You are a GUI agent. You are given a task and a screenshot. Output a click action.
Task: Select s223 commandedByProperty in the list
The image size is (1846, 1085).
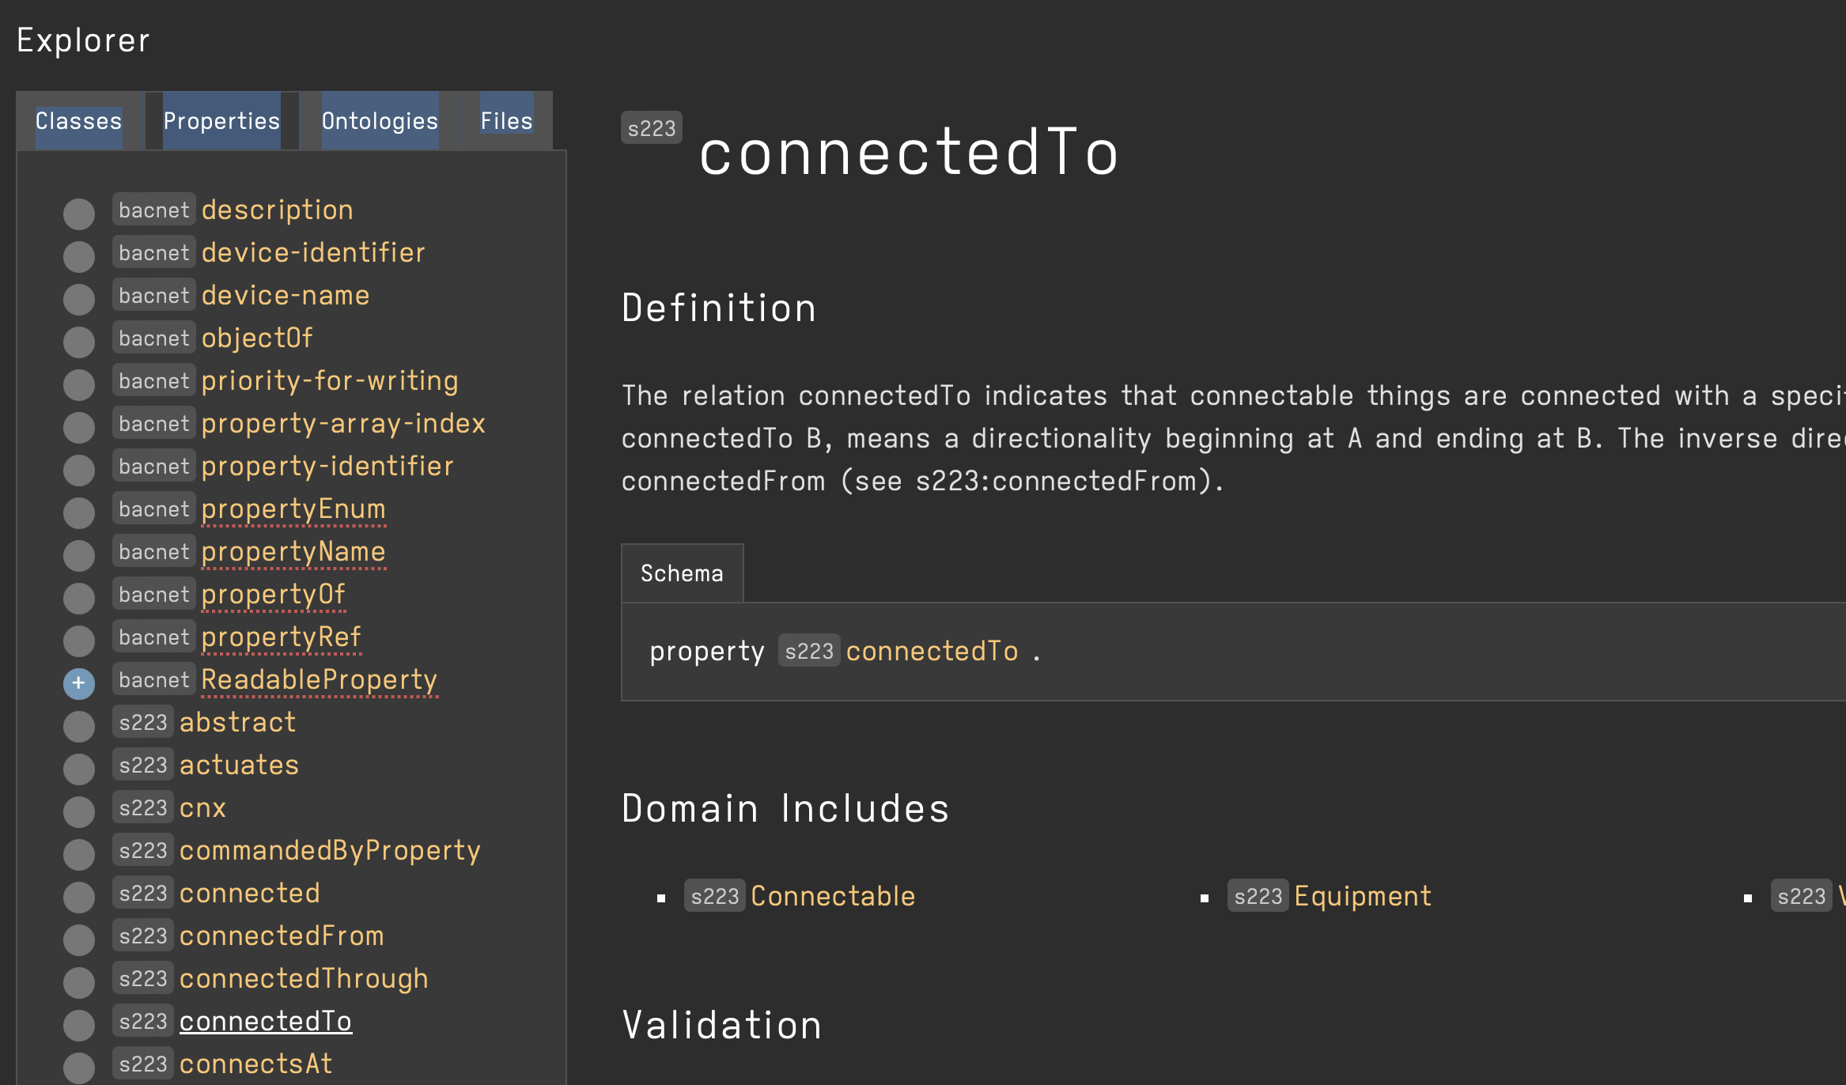click(329, 851)
